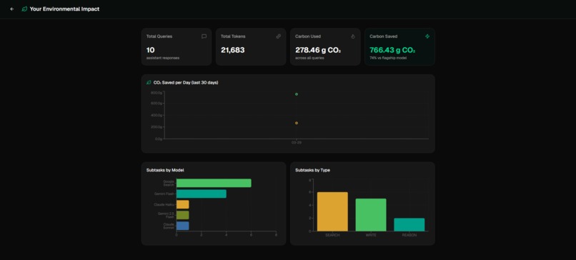Image resolution: width=576 pixels, height=260 pixels.
Task: Click the green WRITE bar in Subtasks by Type
Action: (x=371, y=215)
